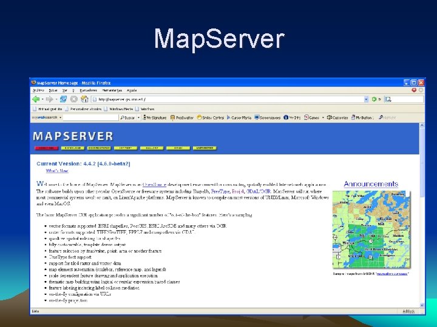
Task: Click the page scrollbar up arrow
Action: tap(422, 125)
